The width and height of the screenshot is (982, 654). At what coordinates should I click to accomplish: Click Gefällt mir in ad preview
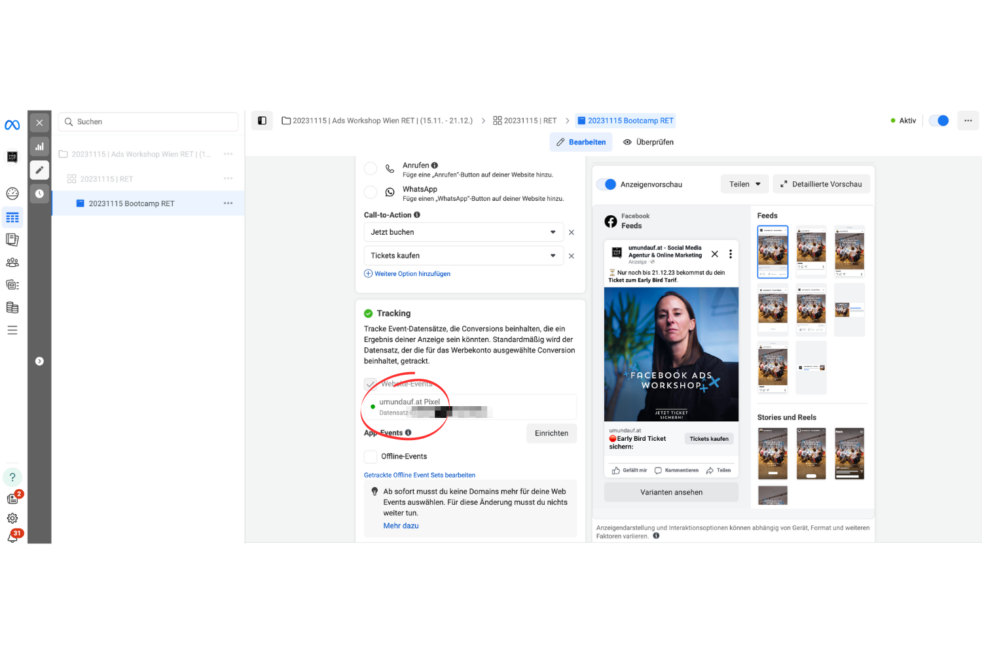pos(629,470)
